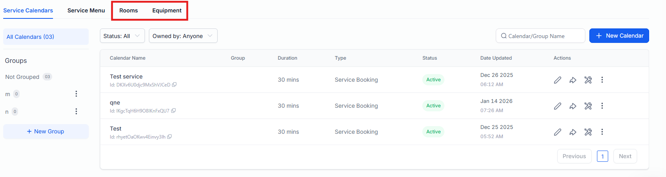Open the Equipment tab
Screen dimensions: 666x177
(167, 10)
